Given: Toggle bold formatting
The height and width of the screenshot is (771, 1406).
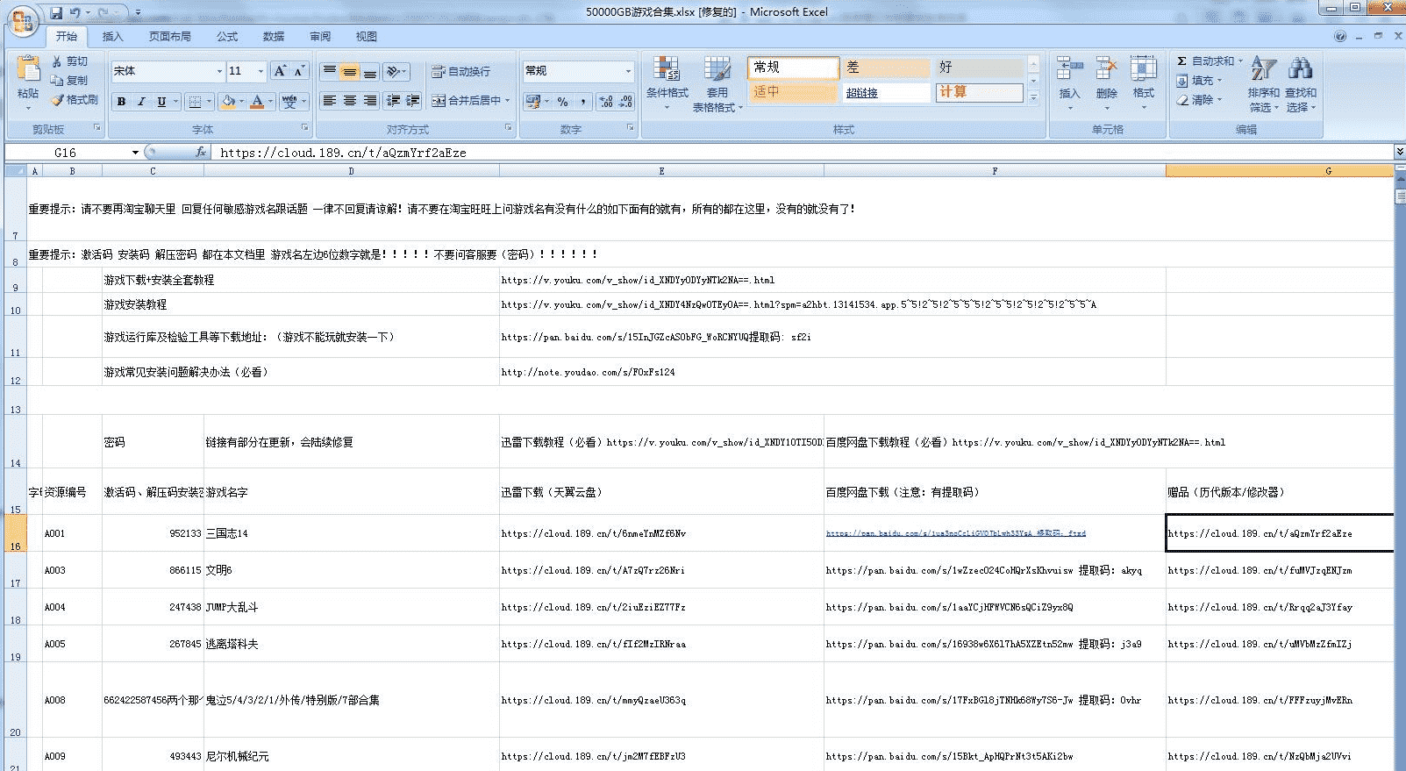Looking at the screenshot, I should coord(121,102).
